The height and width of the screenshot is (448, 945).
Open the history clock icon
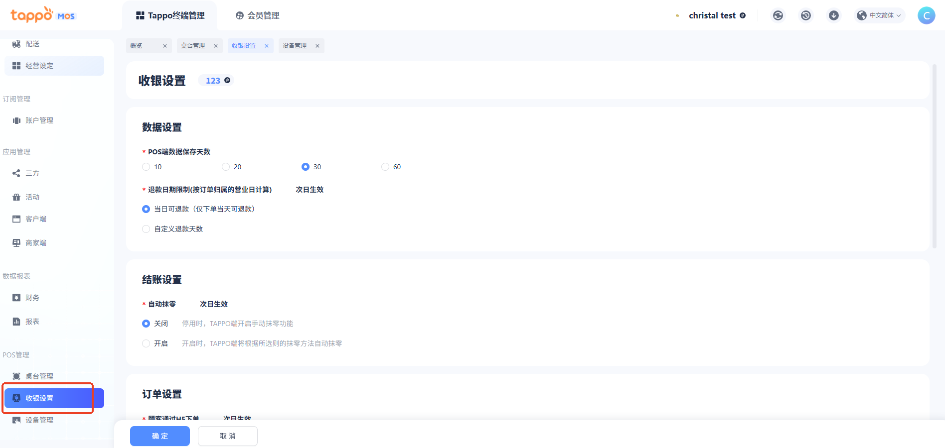805,15
